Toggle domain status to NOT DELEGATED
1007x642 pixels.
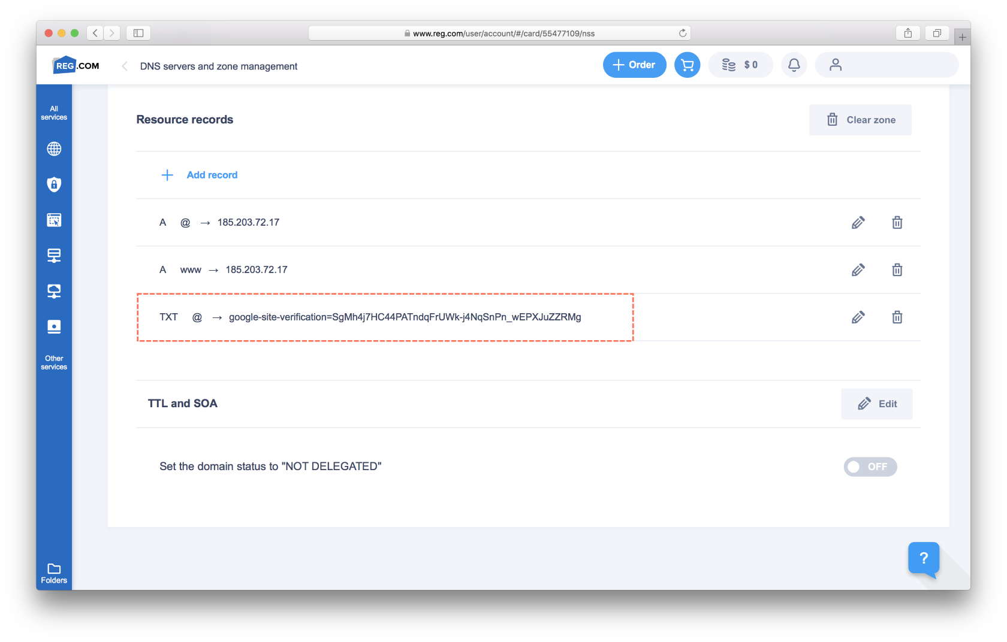coord(870,467)
